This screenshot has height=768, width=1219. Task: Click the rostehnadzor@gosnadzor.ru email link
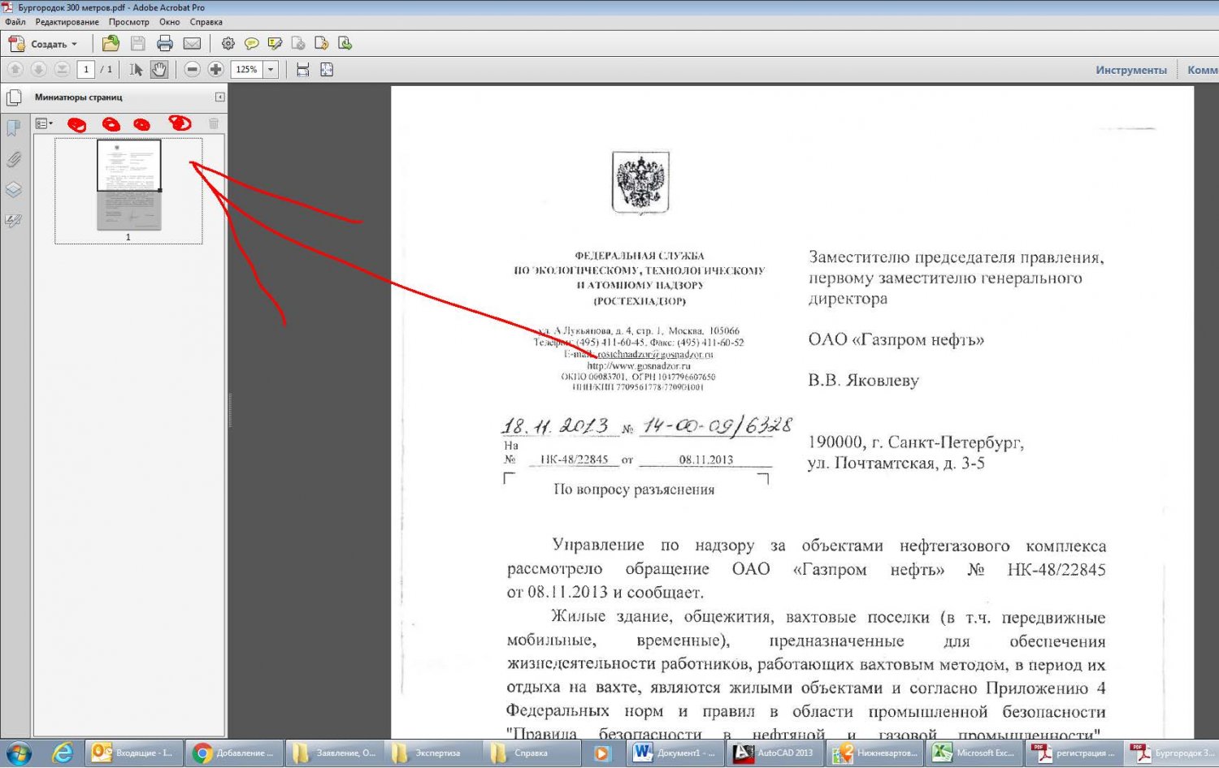pos(655,355)
